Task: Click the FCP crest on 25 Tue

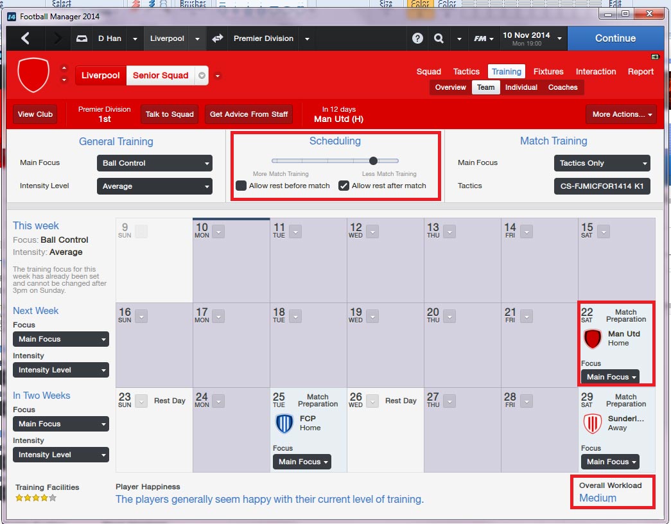Action: [284, 423]
